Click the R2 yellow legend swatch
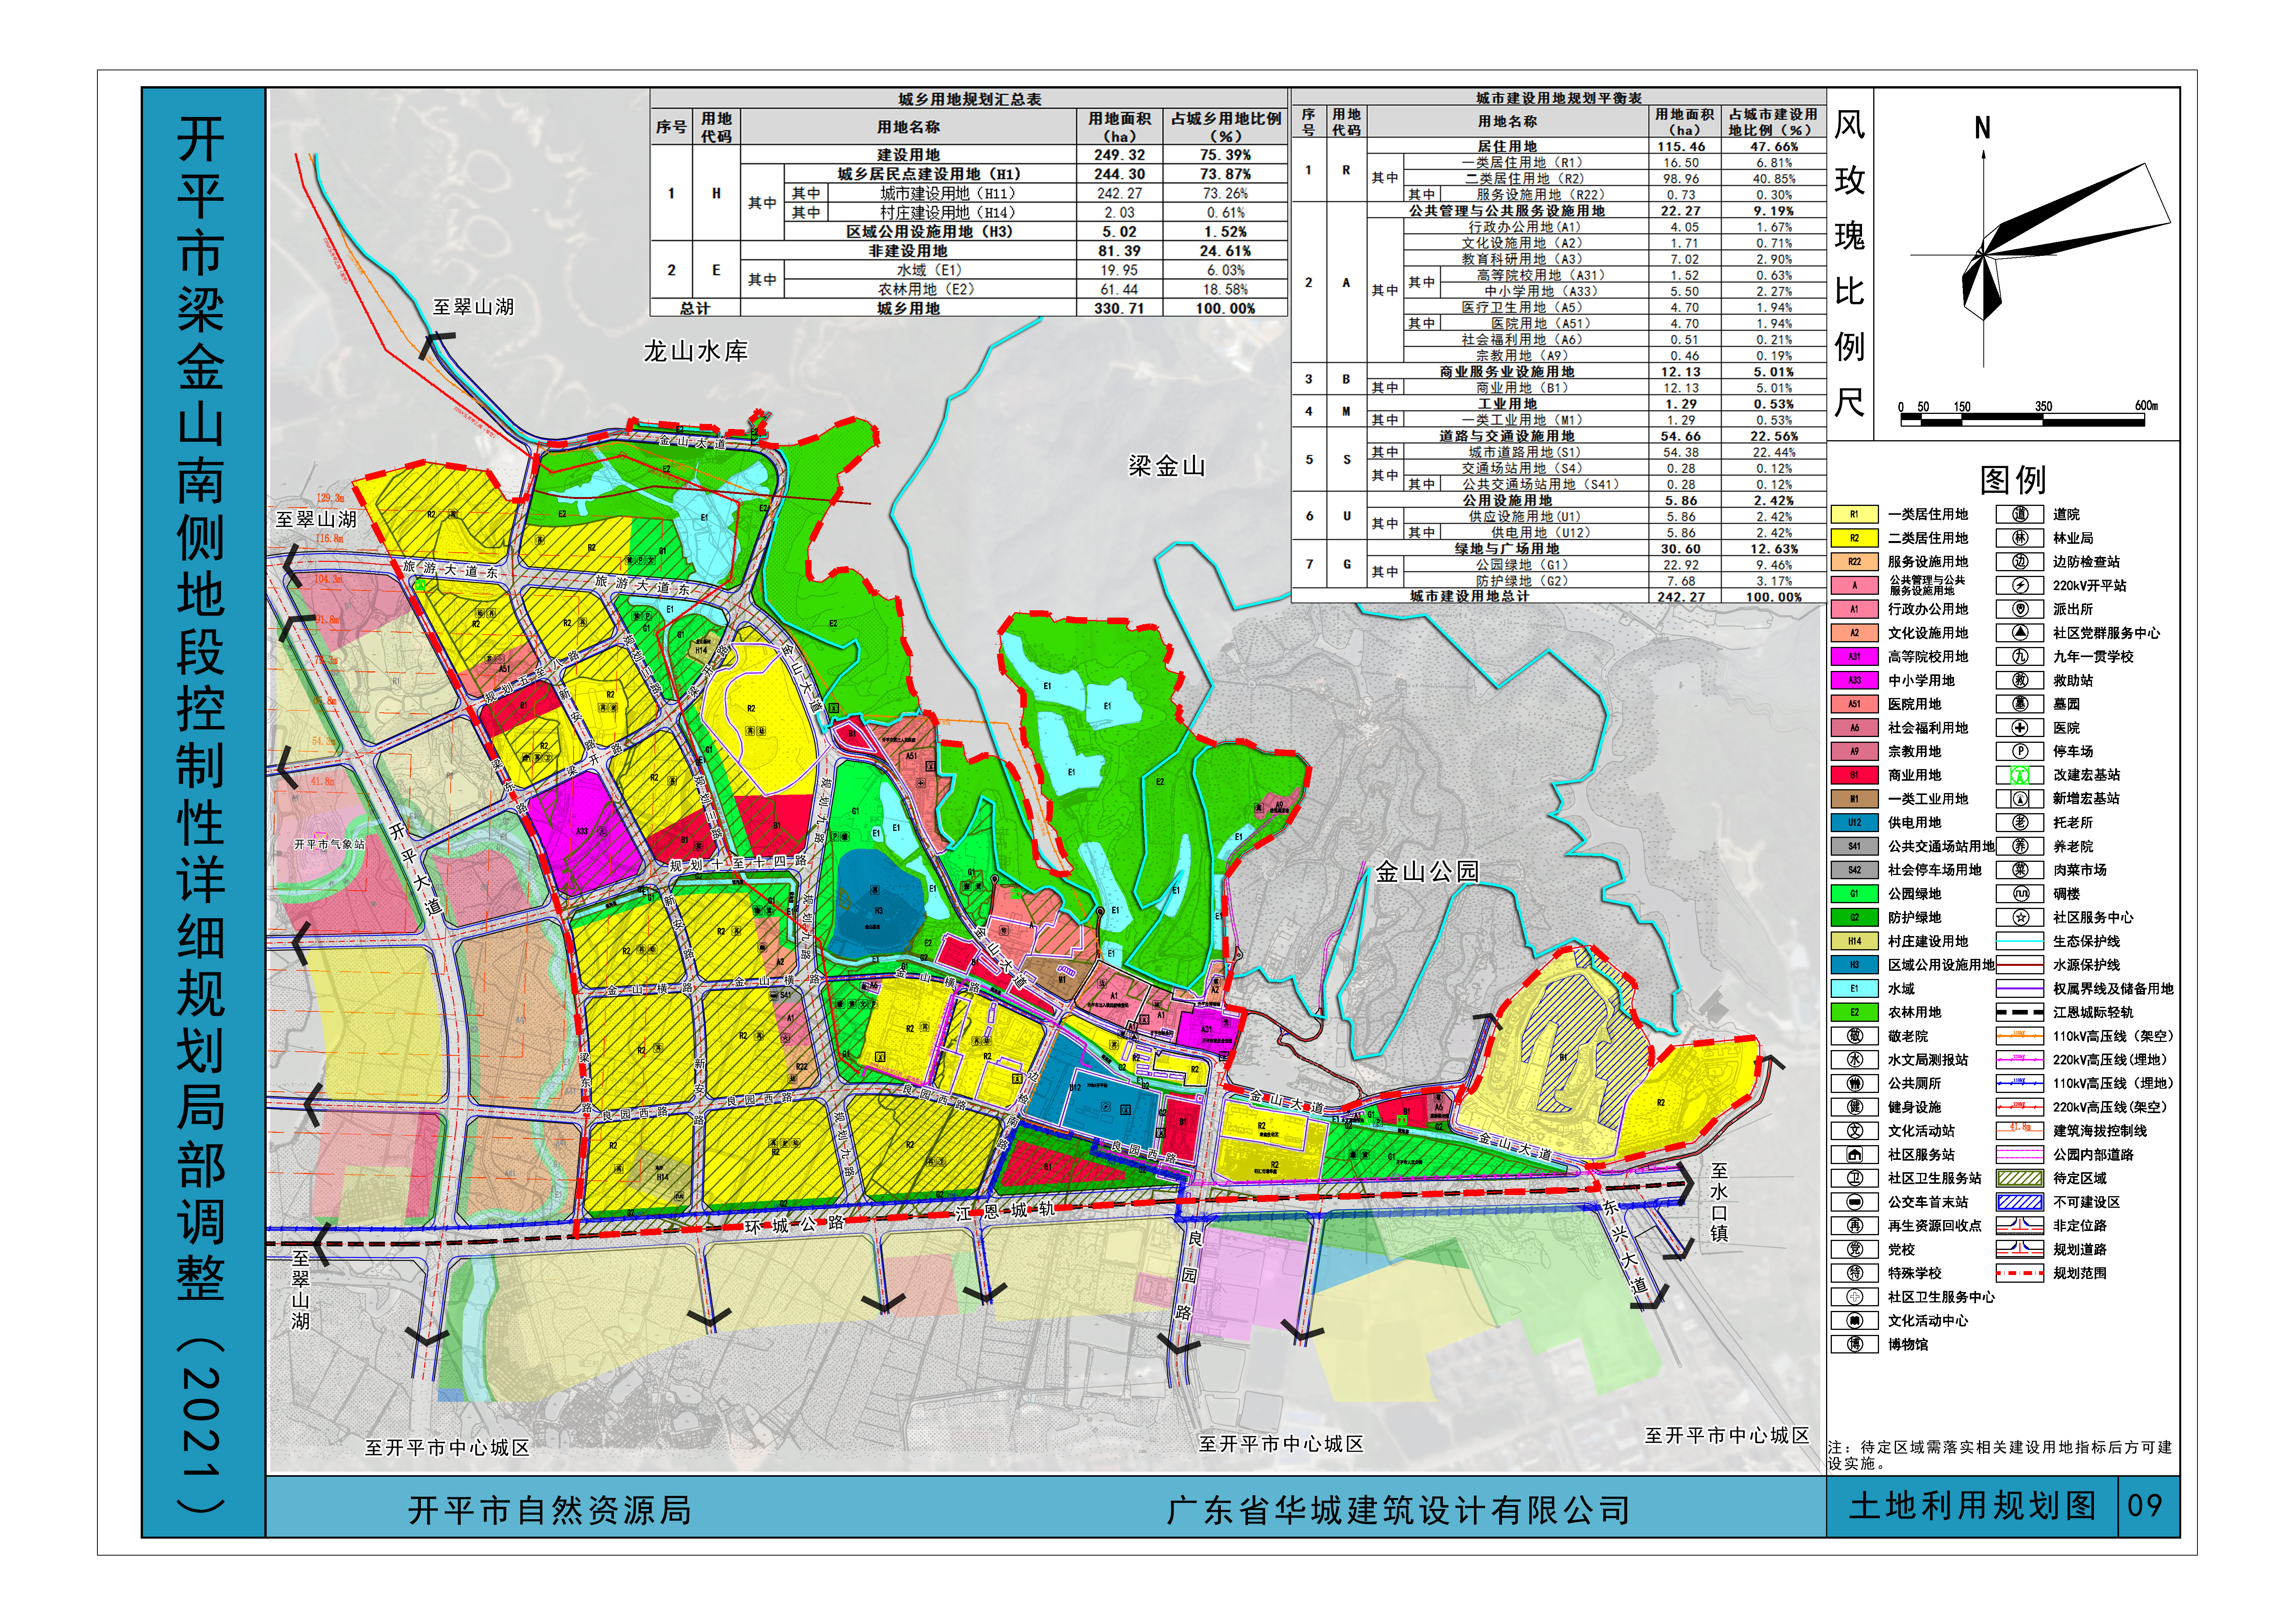2296x1624 pixels. 1855,538
